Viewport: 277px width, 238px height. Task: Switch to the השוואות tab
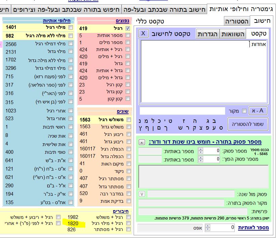233,34
